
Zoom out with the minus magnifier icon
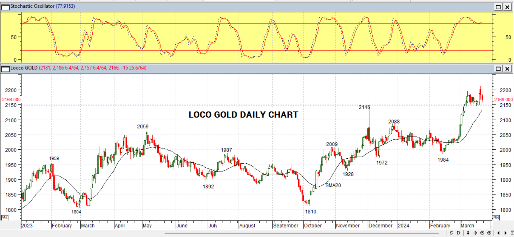pyautogui.click(x=482, y=233)
